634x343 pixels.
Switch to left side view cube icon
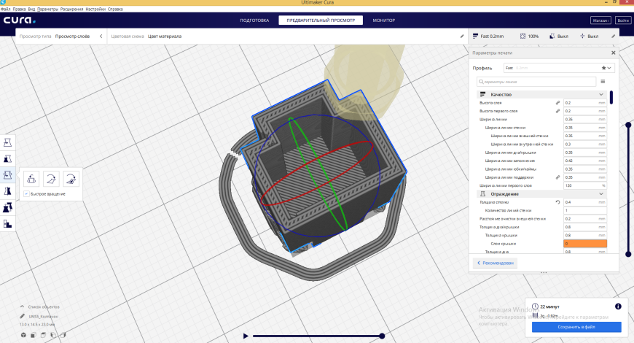pos(53,335)
